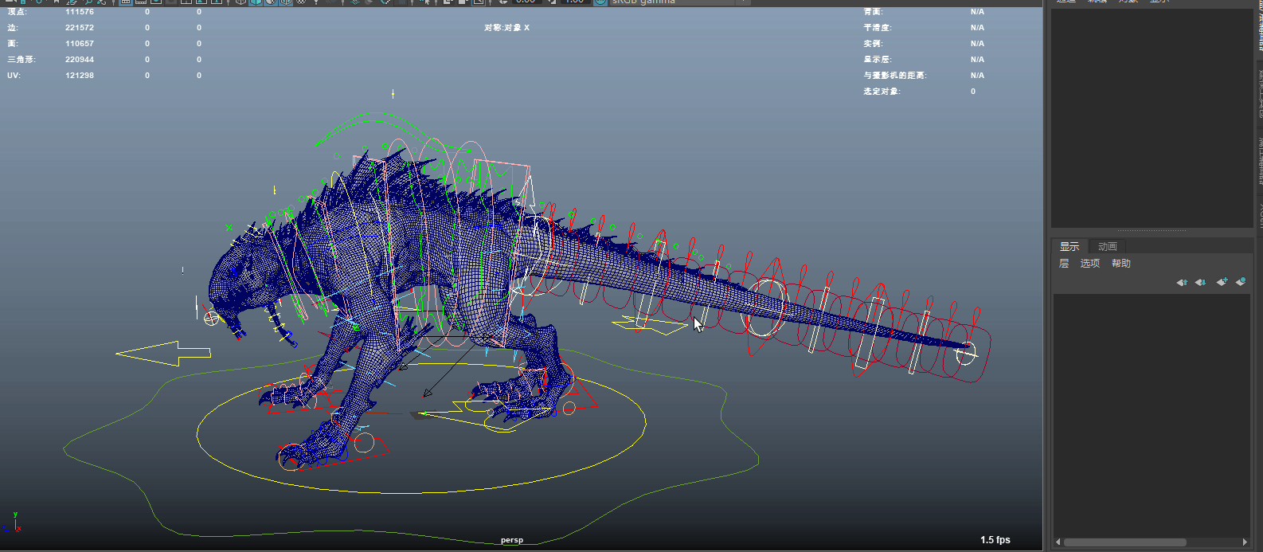The image size is (1263, 552).
Task: Create a new empty display layer
Action: [x=1222, y=282]
